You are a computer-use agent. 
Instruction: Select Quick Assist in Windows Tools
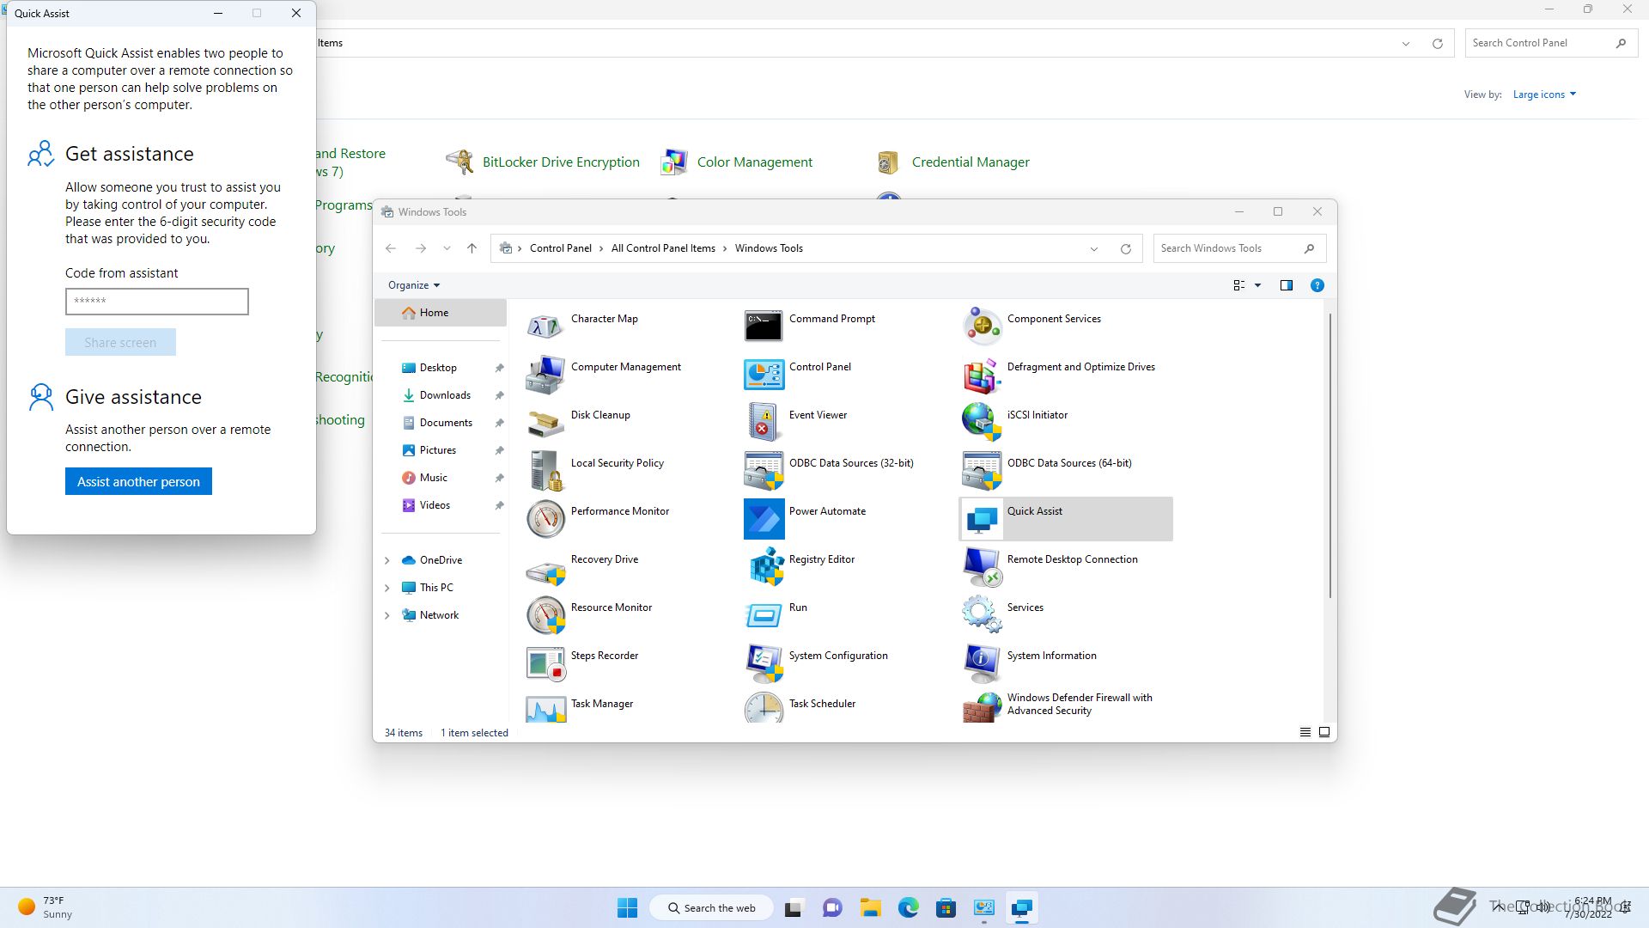(1065, 519)
